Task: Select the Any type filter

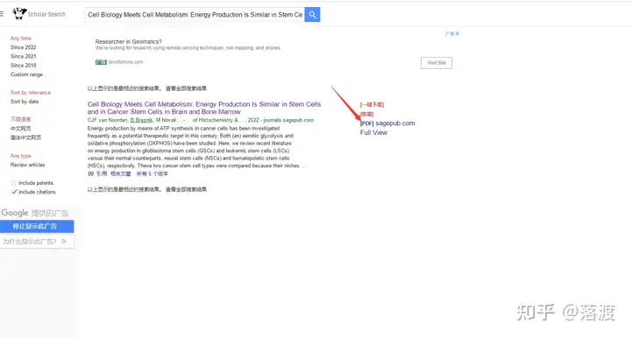Action: 21,156
